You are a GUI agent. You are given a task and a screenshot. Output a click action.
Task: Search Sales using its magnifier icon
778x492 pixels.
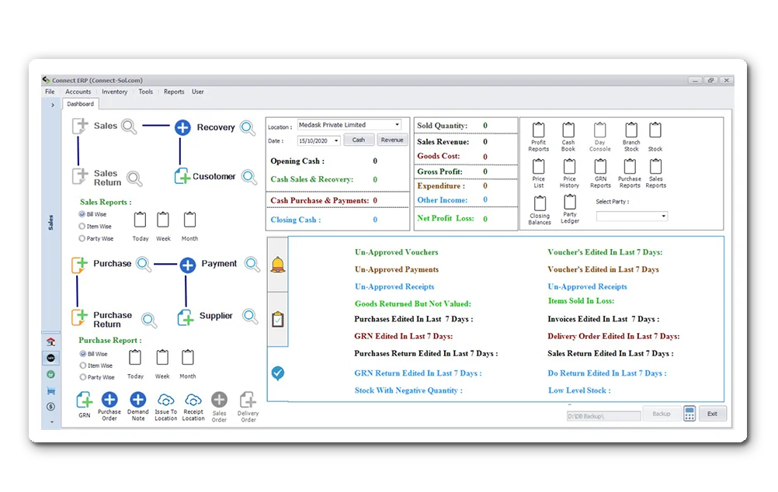[129, 126]
